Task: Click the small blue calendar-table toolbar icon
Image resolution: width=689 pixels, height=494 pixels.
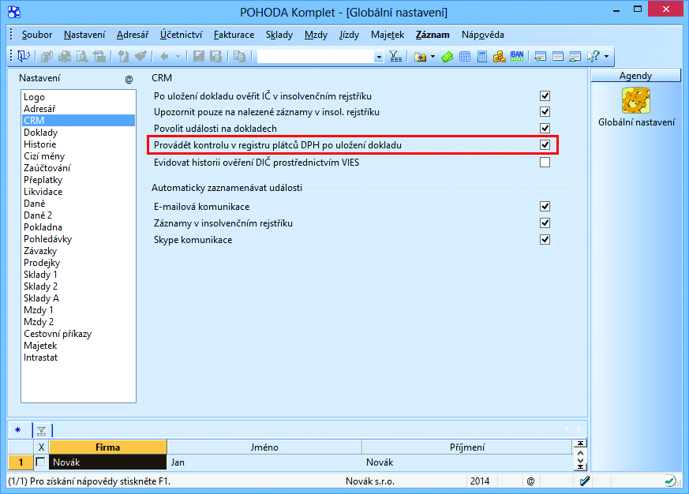Action: pos(464,56)
